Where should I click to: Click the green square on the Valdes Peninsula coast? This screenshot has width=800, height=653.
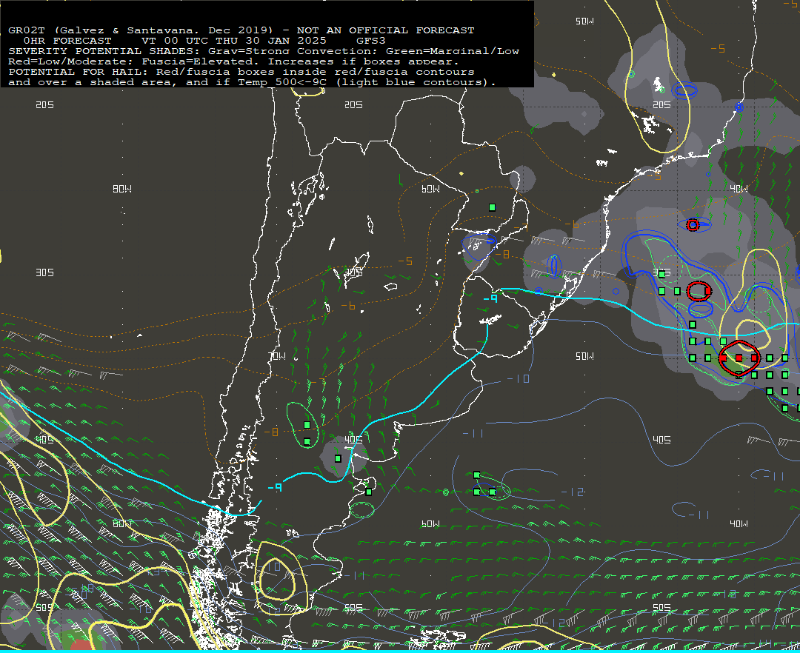click(x=369, y=492)
